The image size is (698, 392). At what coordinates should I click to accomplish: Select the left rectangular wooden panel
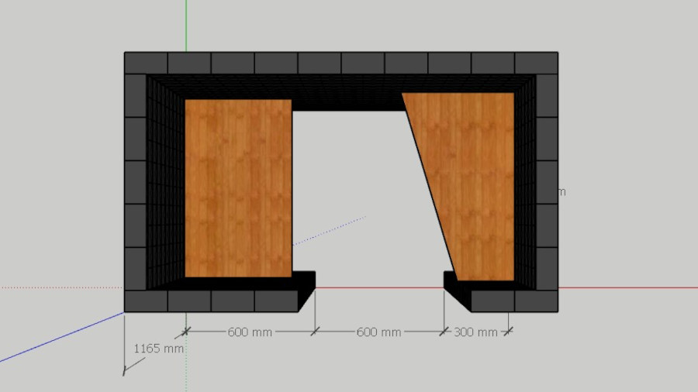[238, 187]
